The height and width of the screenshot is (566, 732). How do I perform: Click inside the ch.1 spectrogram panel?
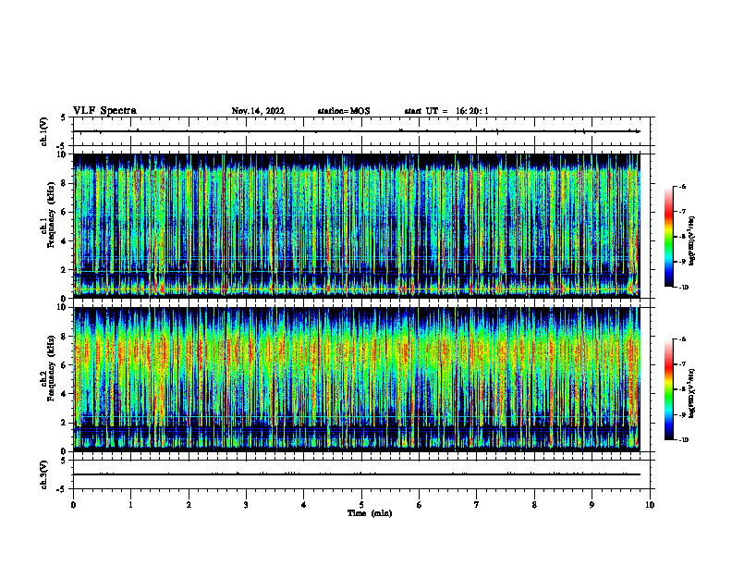click(x=356, y=226)
